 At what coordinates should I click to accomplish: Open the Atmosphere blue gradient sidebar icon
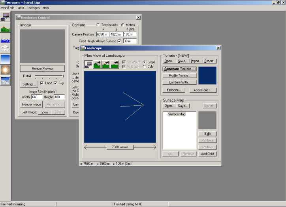click(6, 59)
